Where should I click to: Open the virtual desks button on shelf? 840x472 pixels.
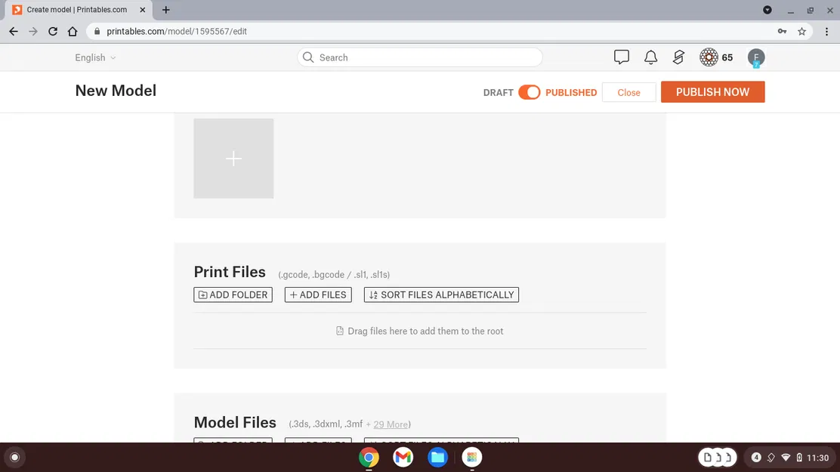[x=718, y=457]
